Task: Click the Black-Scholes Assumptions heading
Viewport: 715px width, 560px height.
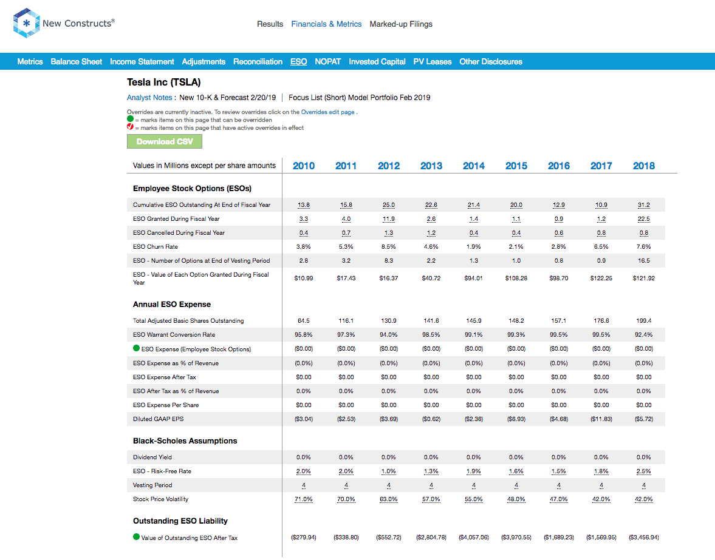Action: coord(185,440)
